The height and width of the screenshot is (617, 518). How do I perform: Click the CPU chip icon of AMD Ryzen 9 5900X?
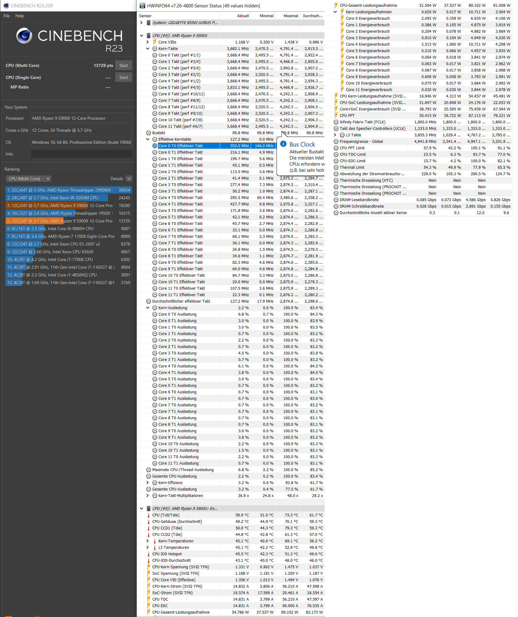(149, 35)
